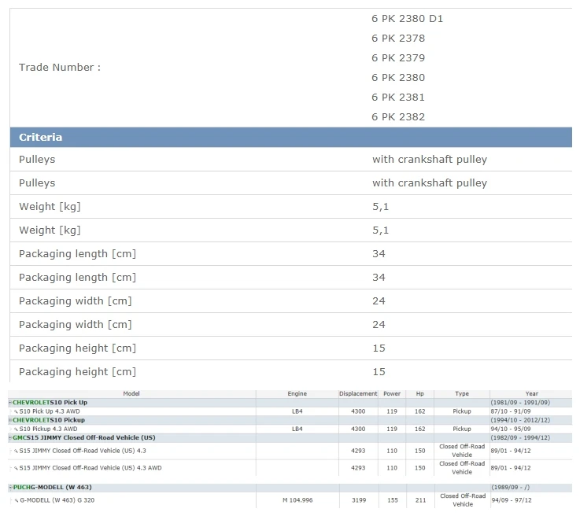
Task: Select trade number 6 PK 2381
Action: point(398,98)
